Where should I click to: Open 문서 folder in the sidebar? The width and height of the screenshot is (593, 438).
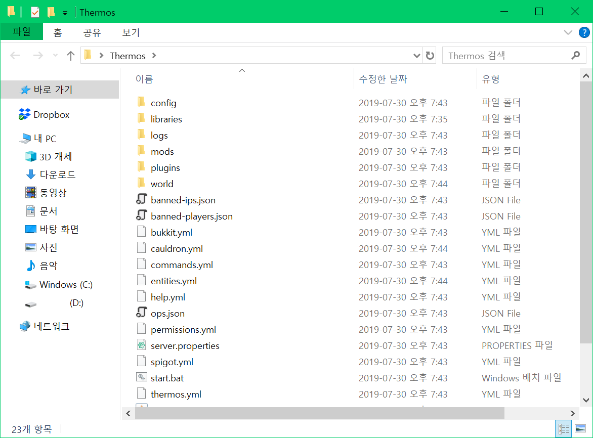coord(41,211)
